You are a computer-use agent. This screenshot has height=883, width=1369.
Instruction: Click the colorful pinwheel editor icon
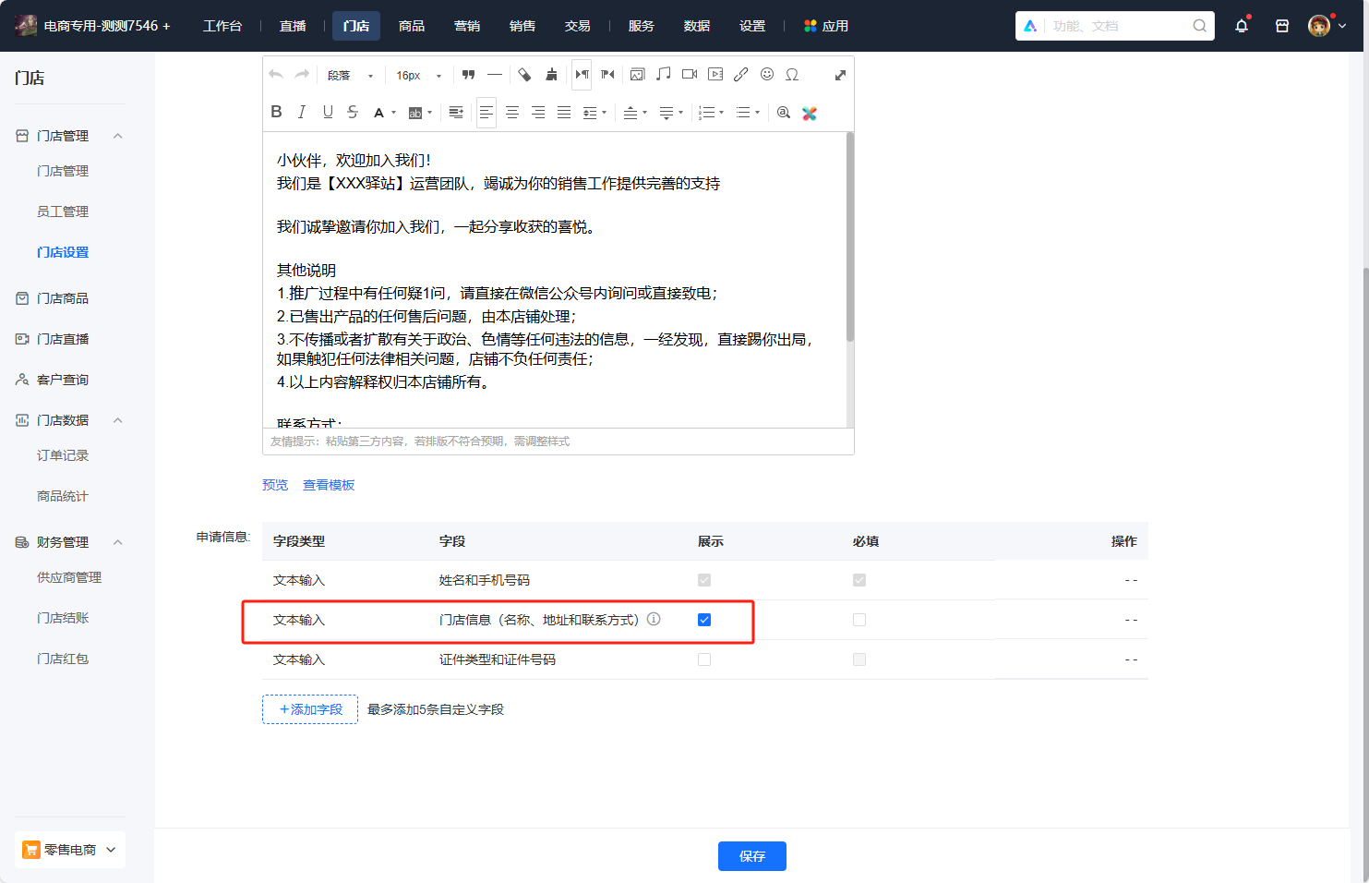point(810,113)
